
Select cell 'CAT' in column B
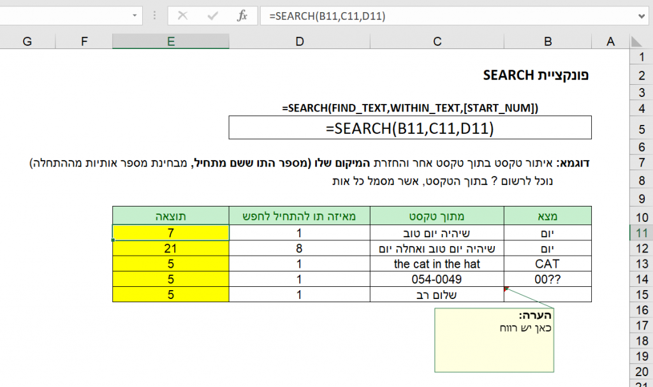pyautogui.click(x=548, y=264)
